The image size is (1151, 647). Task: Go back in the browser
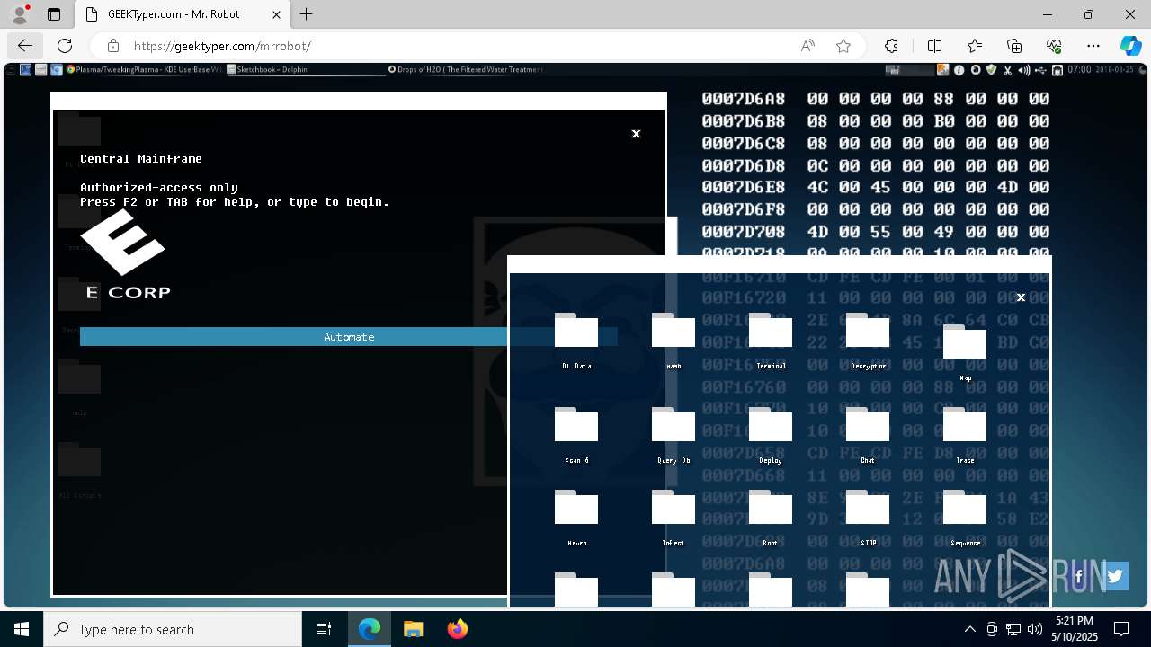[25, 46]
